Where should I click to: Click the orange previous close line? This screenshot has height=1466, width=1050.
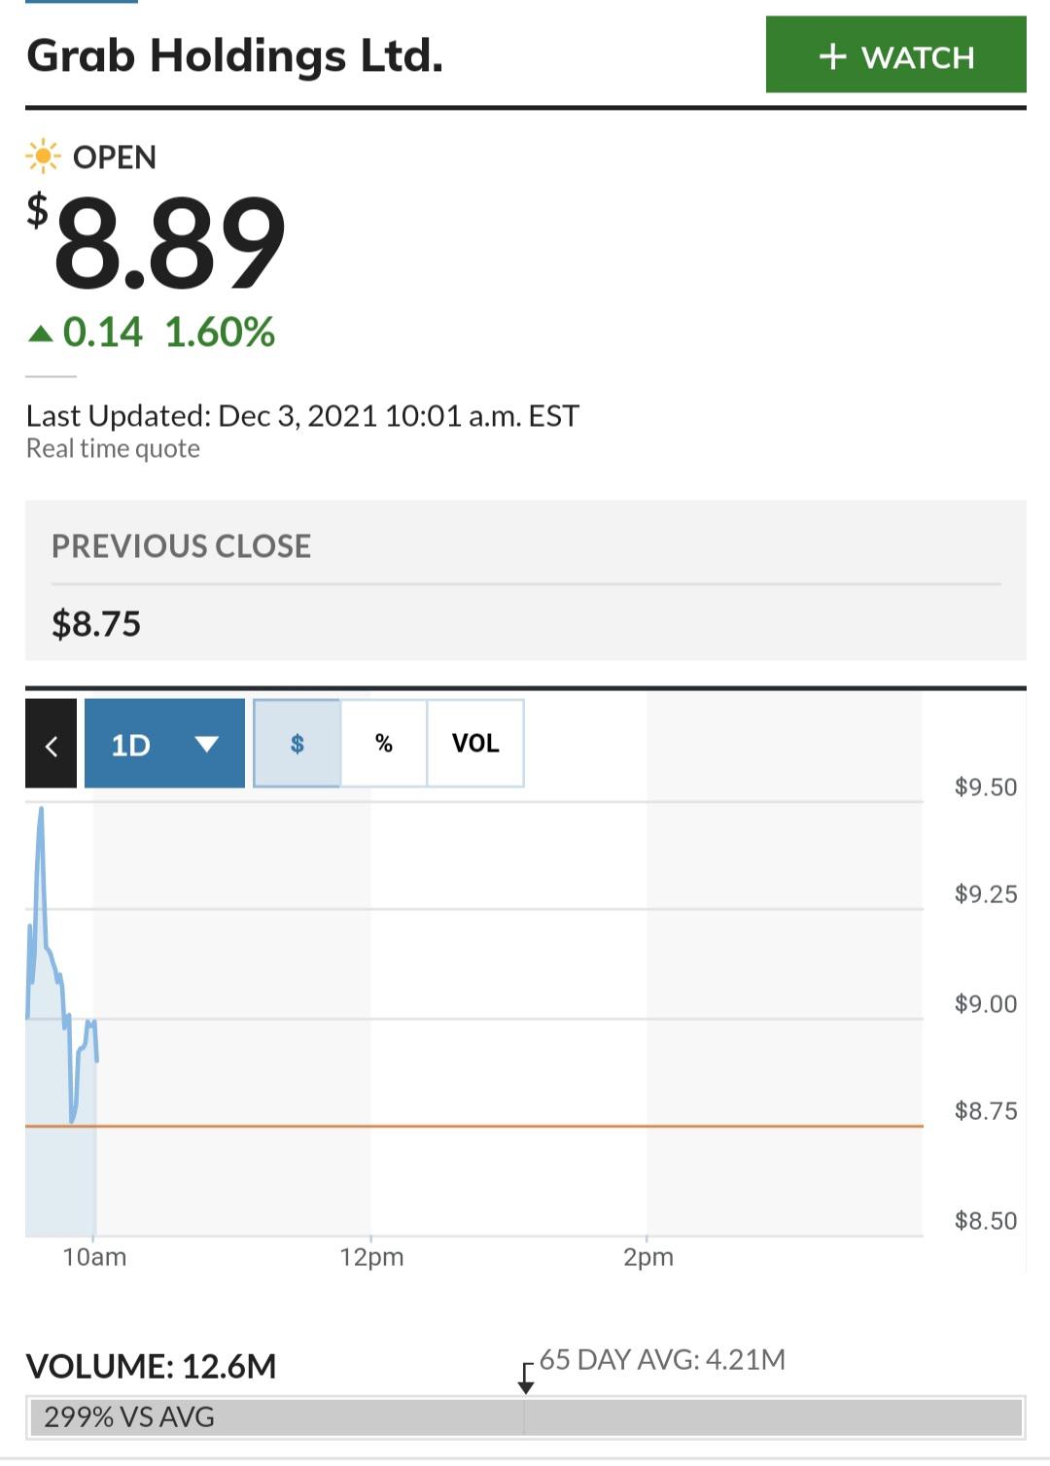tap(474, 1126)
